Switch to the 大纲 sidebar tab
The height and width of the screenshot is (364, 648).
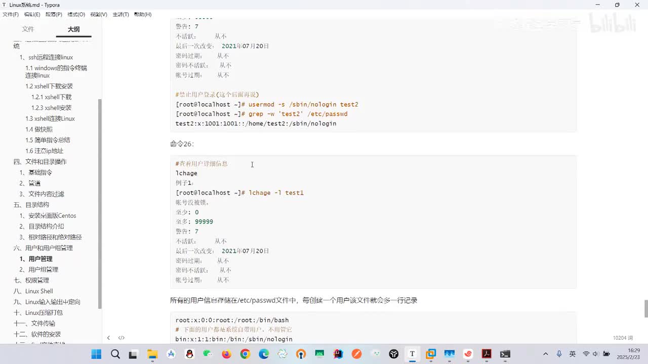pos(74,29)
